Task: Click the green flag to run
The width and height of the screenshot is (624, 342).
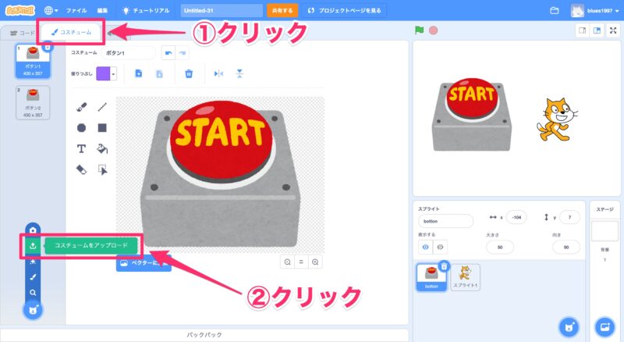Action: click(419, 30)
